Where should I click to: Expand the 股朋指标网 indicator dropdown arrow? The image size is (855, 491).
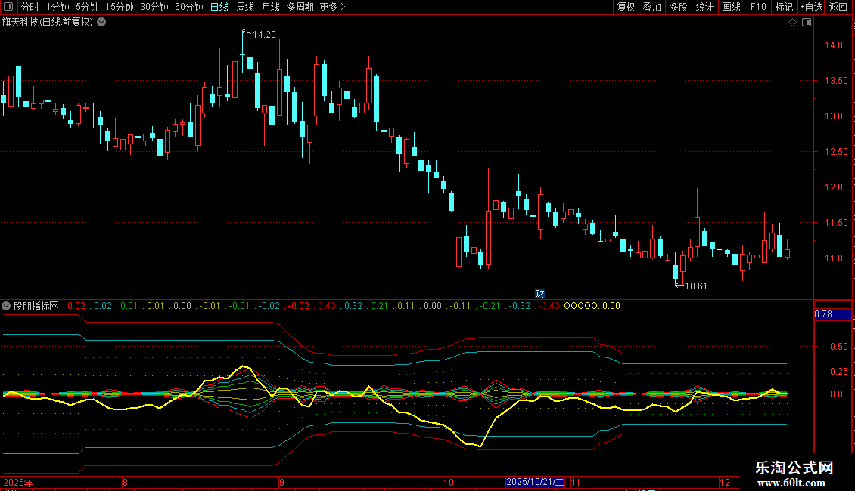click(x=7, y=307)
